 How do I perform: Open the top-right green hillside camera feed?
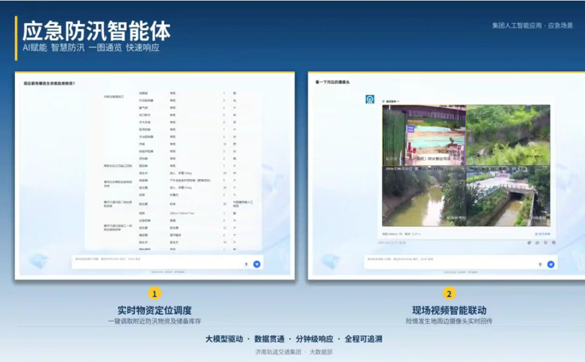coord(508,135)
